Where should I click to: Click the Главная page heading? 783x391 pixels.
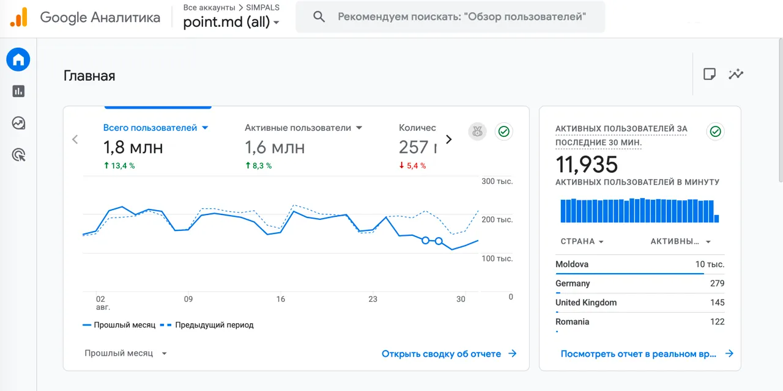point(89,76)
